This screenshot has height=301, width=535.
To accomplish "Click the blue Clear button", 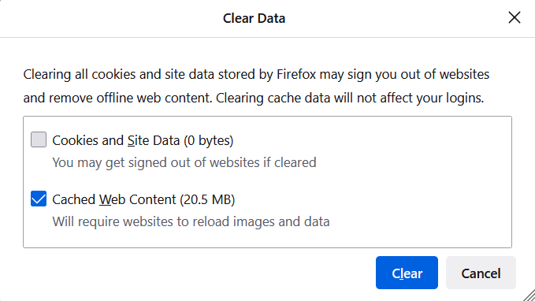I will click(x=407, y=273).
